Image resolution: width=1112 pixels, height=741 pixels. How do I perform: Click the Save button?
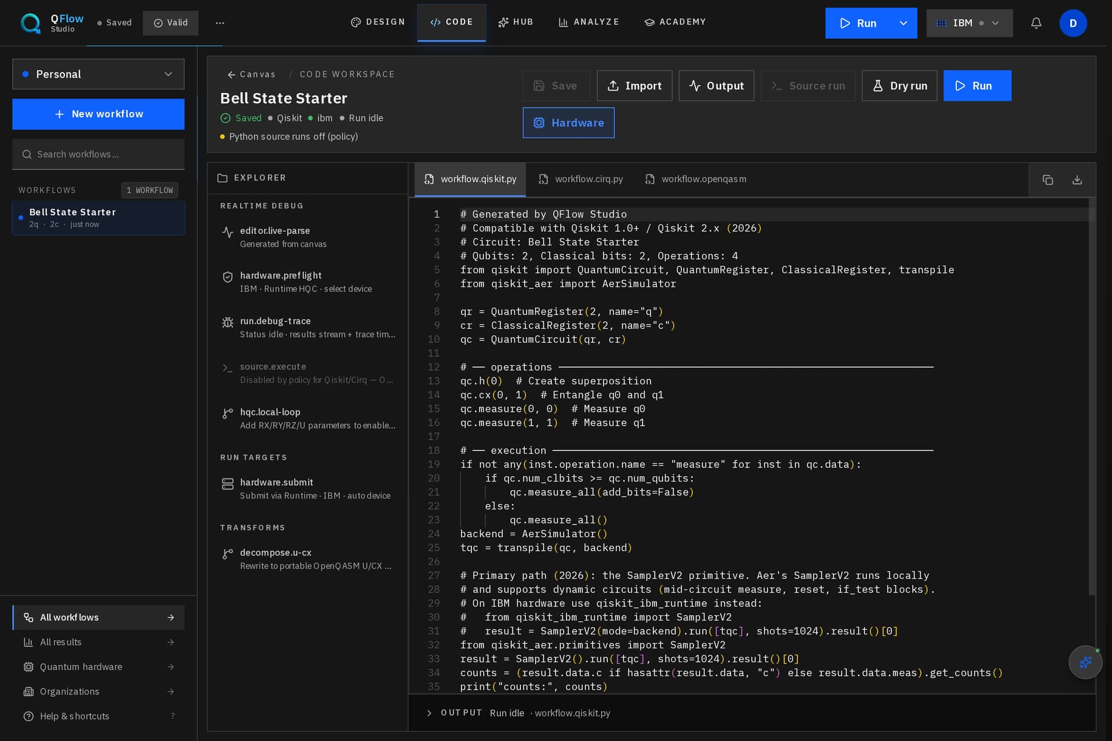[x=556, y=86]
